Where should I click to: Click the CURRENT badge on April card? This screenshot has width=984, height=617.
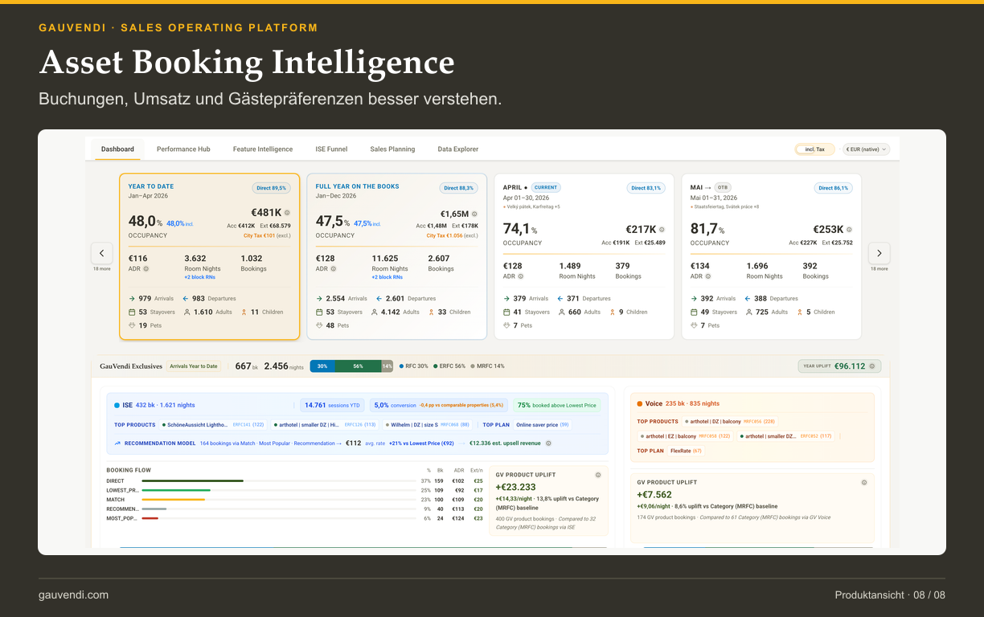[545, 187]
